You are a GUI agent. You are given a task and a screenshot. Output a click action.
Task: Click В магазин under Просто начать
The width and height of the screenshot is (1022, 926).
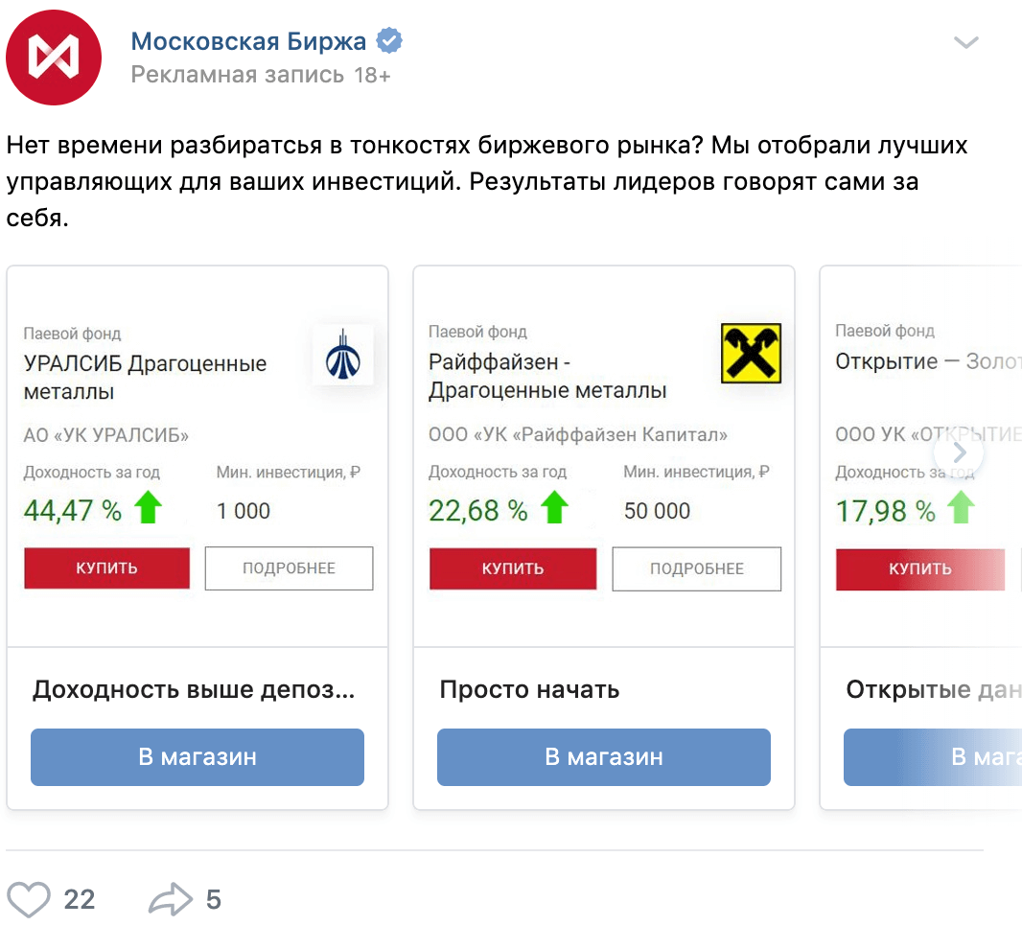pyautogui.click(x=604, y=757)
